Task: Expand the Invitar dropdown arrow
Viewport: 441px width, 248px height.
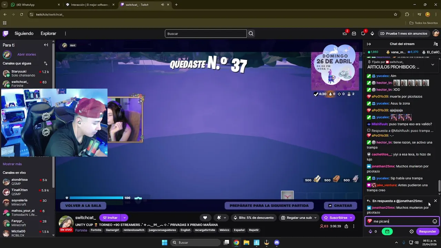Action: click(x=124, y=218)
